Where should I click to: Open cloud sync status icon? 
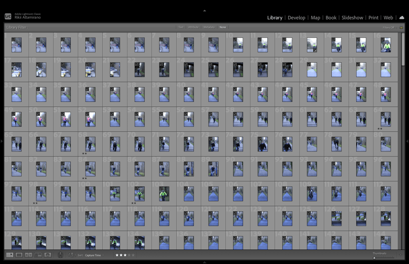point(401,18)
